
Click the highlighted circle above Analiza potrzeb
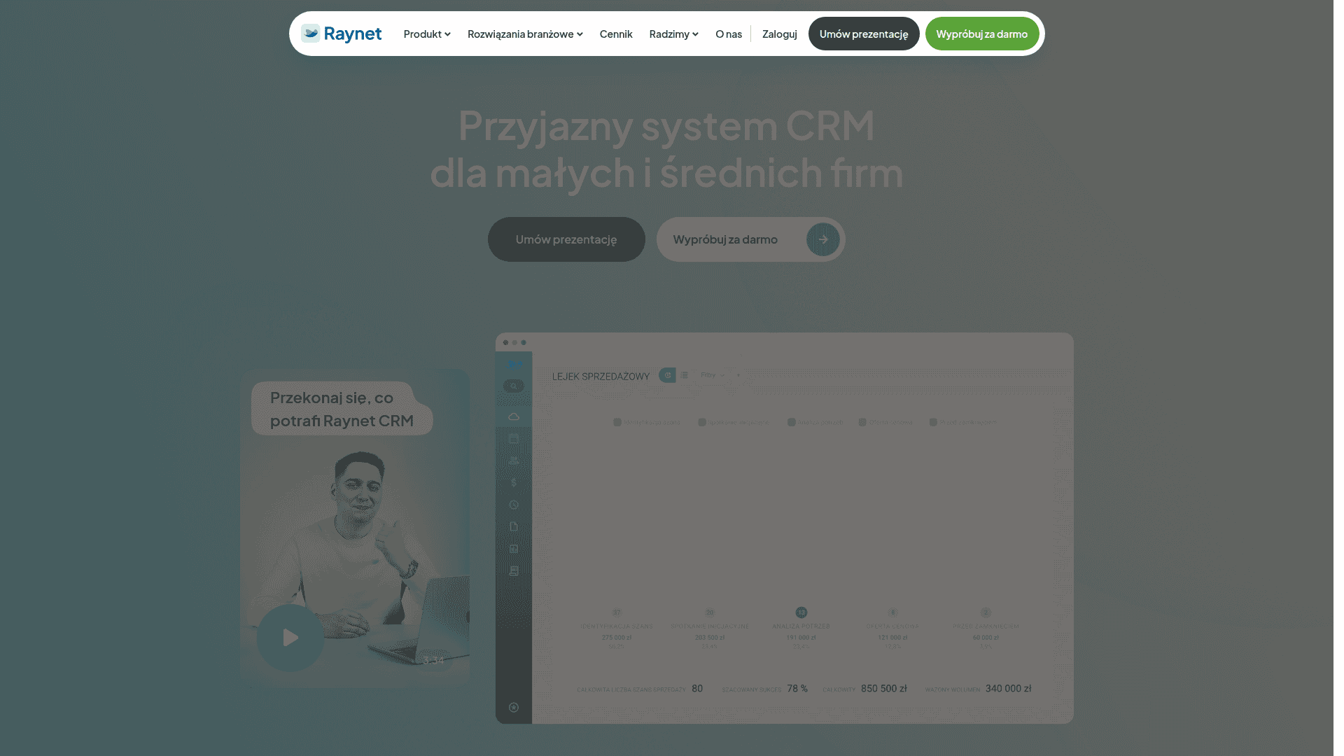pyautogui.click(x=801, y=612)
